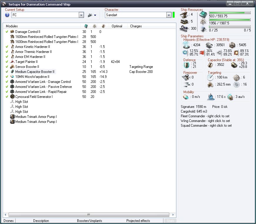This screenshot has height=224, width=256.
Task: Click horizontal scrollbar left arrow
Action: click(x=5, y=215)
